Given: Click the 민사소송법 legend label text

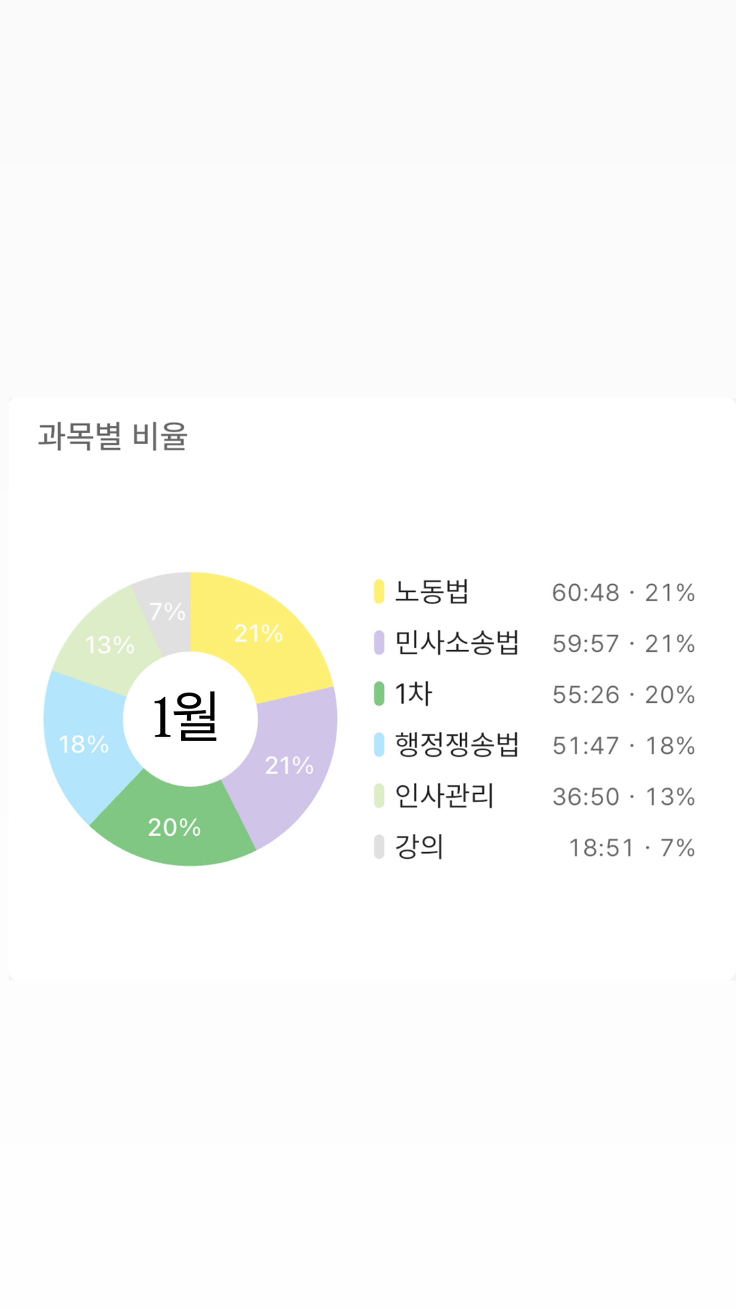Looking at the screenshot, I should click(457, 643).
